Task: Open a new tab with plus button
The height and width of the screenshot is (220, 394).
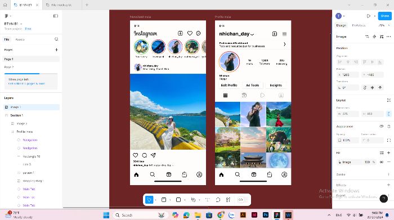Action: [x=87, y=5]
